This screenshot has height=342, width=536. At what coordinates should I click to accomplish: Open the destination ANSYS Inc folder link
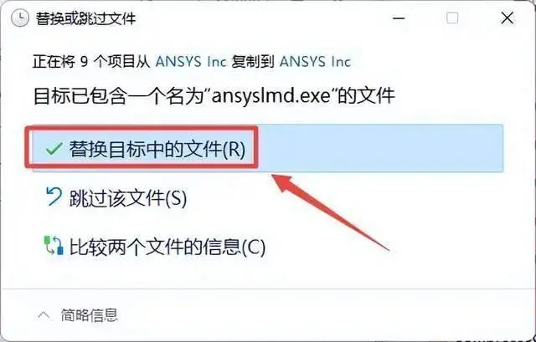(315, 62)
